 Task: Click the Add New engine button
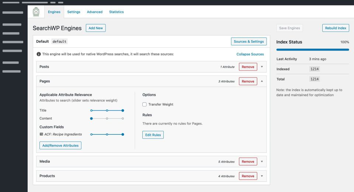96,28
